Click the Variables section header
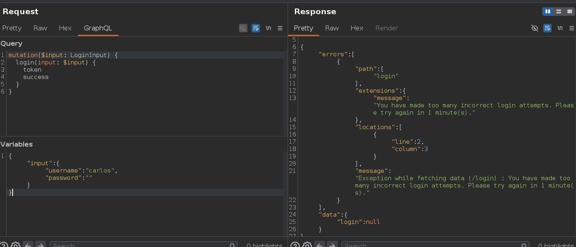Viewport: 576px width, 247px height. [17, 144]
